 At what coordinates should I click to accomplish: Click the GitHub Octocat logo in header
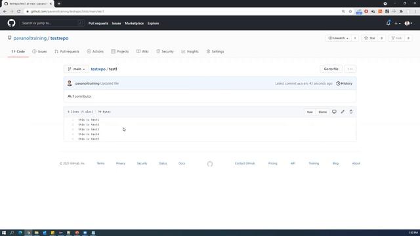(x=11, y=24)
